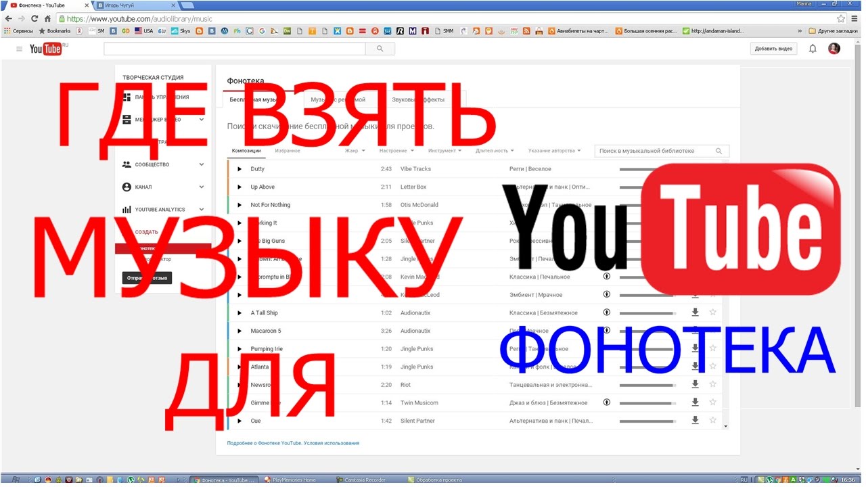Open Сервисы in the bookmarks bar
Image resolution: width=866 pixels, height=487 pixels.
tap(18, 31)
